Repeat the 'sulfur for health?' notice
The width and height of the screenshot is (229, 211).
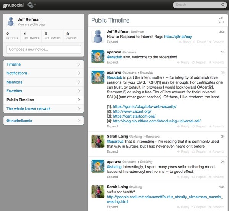[x=199, y=207]
